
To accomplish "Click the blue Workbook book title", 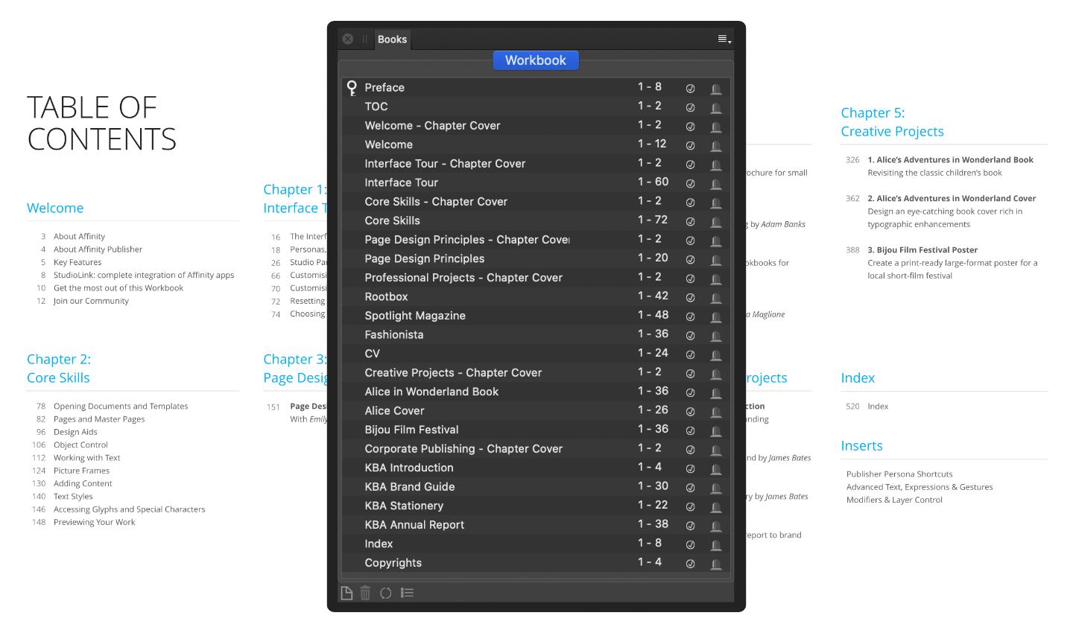I will coord(536,60).
